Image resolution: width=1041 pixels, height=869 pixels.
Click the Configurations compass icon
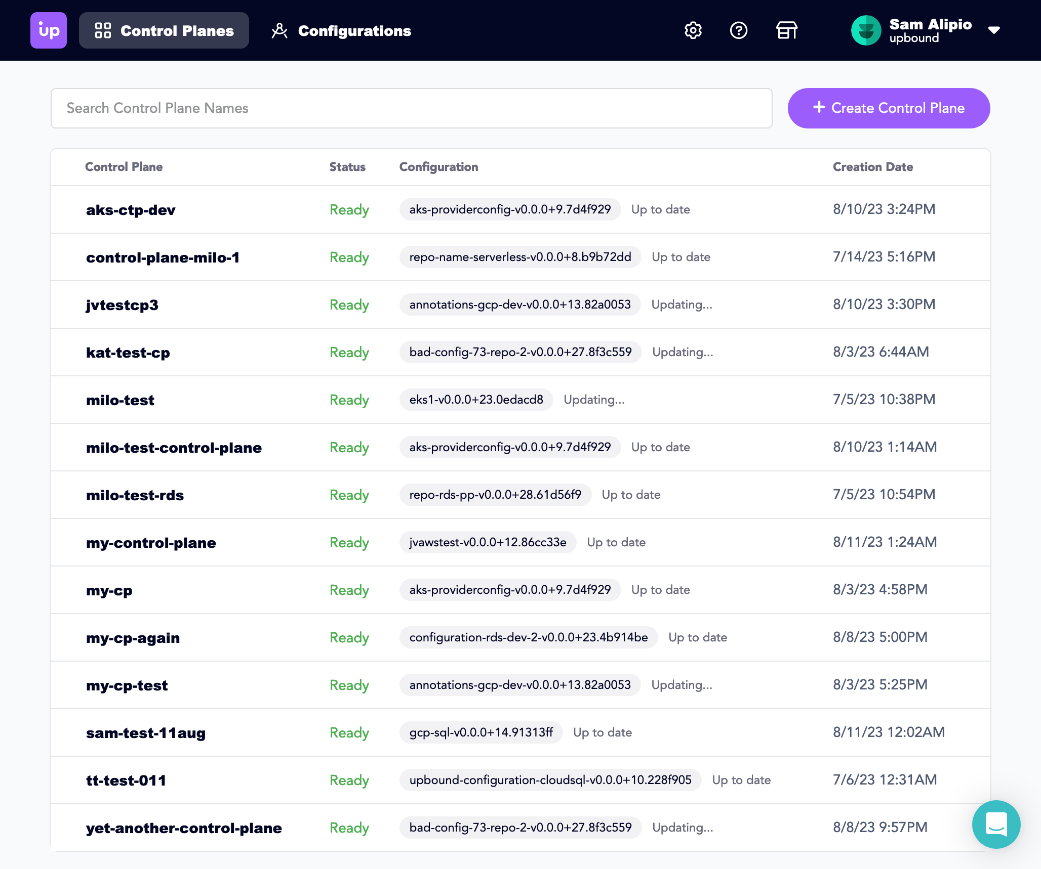point(279,30)
